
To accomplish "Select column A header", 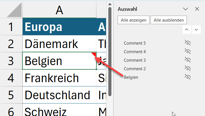I will (x=59, y=10).
